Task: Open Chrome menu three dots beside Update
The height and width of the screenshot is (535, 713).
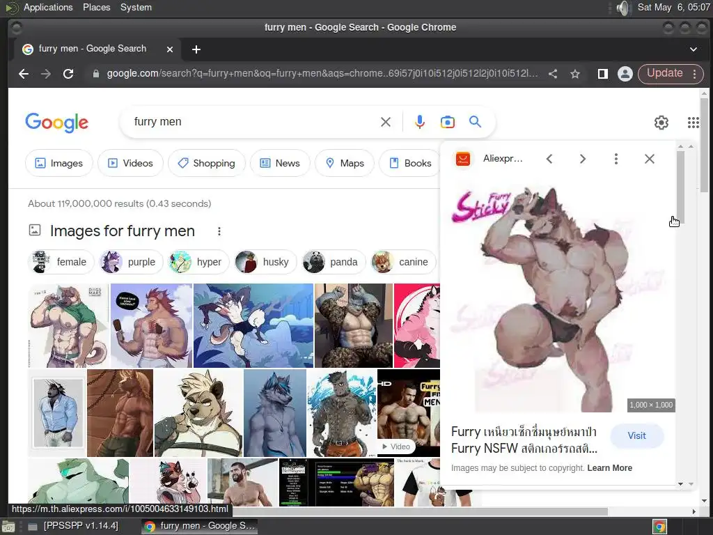Action: [x=695, y=74]
